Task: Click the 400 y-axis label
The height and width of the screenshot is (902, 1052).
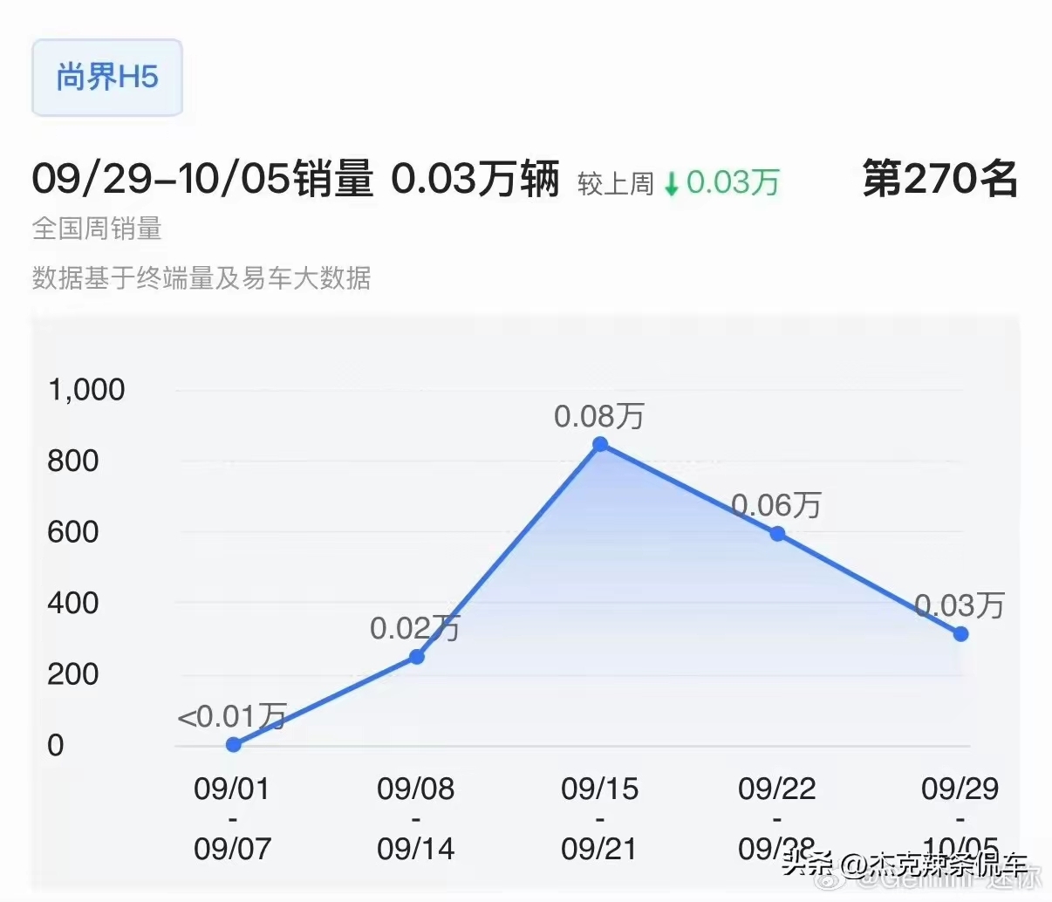Action: (x=73, y=603)
